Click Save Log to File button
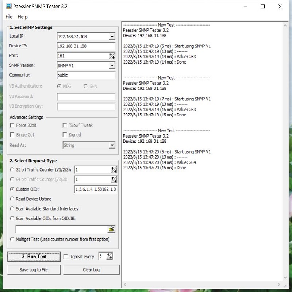This screenshot has height=292, width=292. tap(34, 270)
